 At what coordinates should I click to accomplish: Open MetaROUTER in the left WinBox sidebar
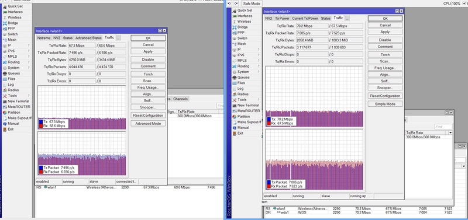click(x=19, y=107)
